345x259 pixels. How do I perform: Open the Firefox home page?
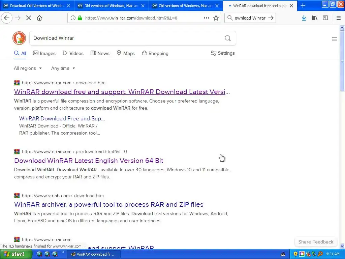pos(39,18)
